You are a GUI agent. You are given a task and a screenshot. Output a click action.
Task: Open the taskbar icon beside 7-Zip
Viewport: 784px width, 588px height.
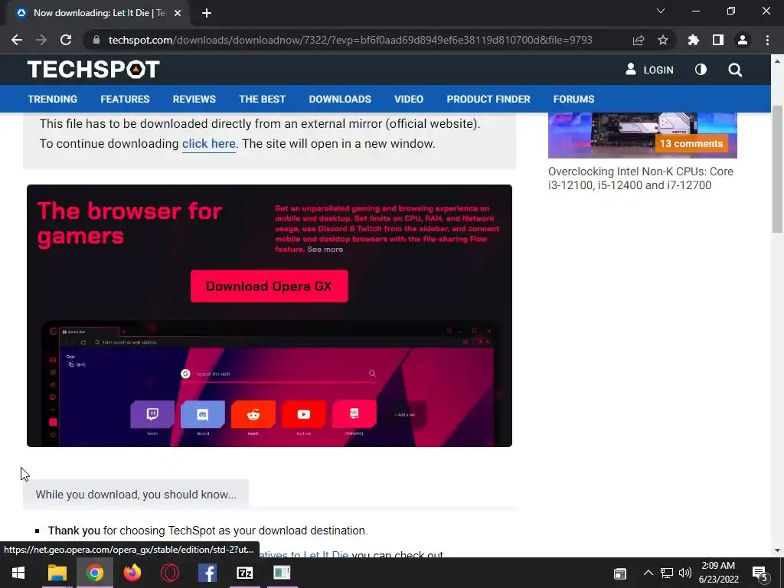point(282,573)
